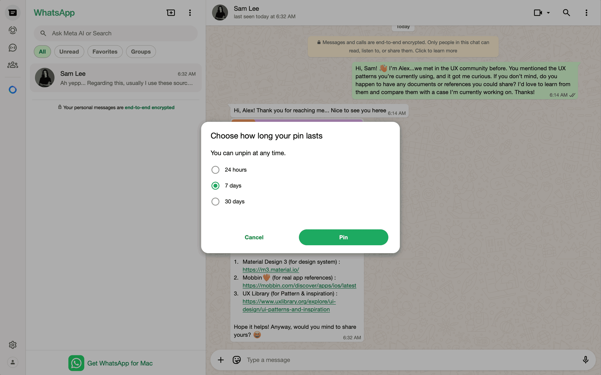Expand the video call dropdown arrow
Image resolution: width=601 pixels, height=375 pixels.
548,13
